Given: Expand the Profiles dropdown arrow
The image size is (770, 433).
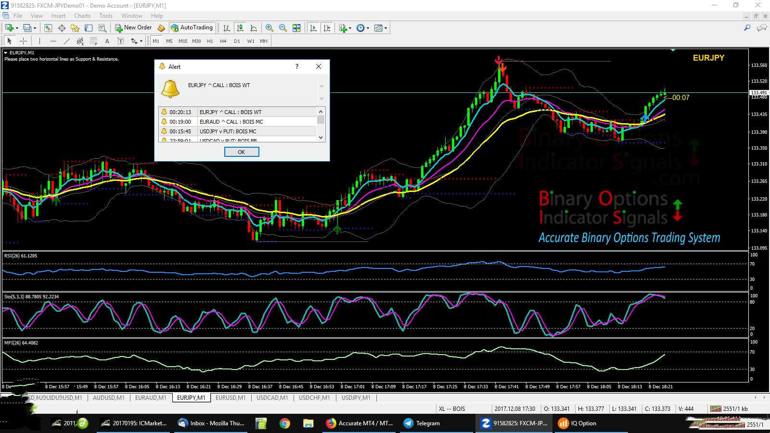Looking at the screenshot, I should tap(35, 28).
